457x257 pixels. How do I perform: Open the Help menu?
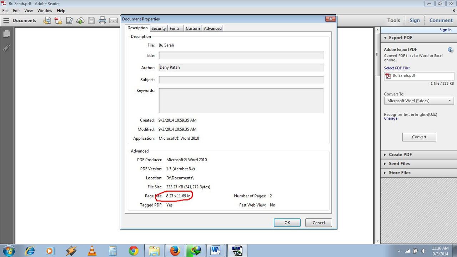click(x=61, y=11)
